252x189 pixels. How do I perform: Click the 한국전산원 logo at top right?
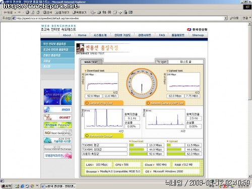pos(197,29)
